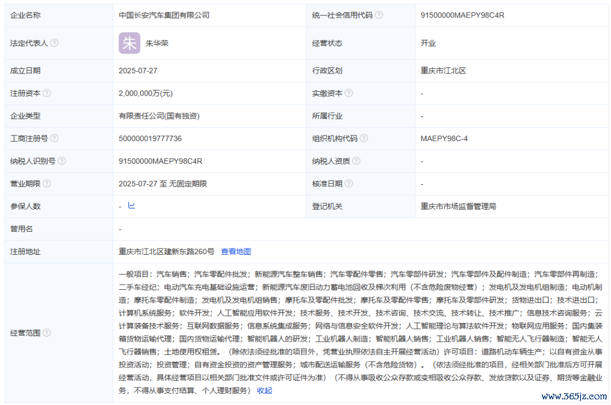Click the 企业名称 label cell
This screenshot has width=611, height=405.
point(59,15)
